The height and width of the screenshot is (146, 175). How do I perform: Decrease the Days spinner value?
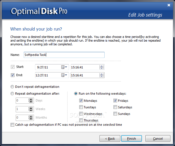click(31, 102)
